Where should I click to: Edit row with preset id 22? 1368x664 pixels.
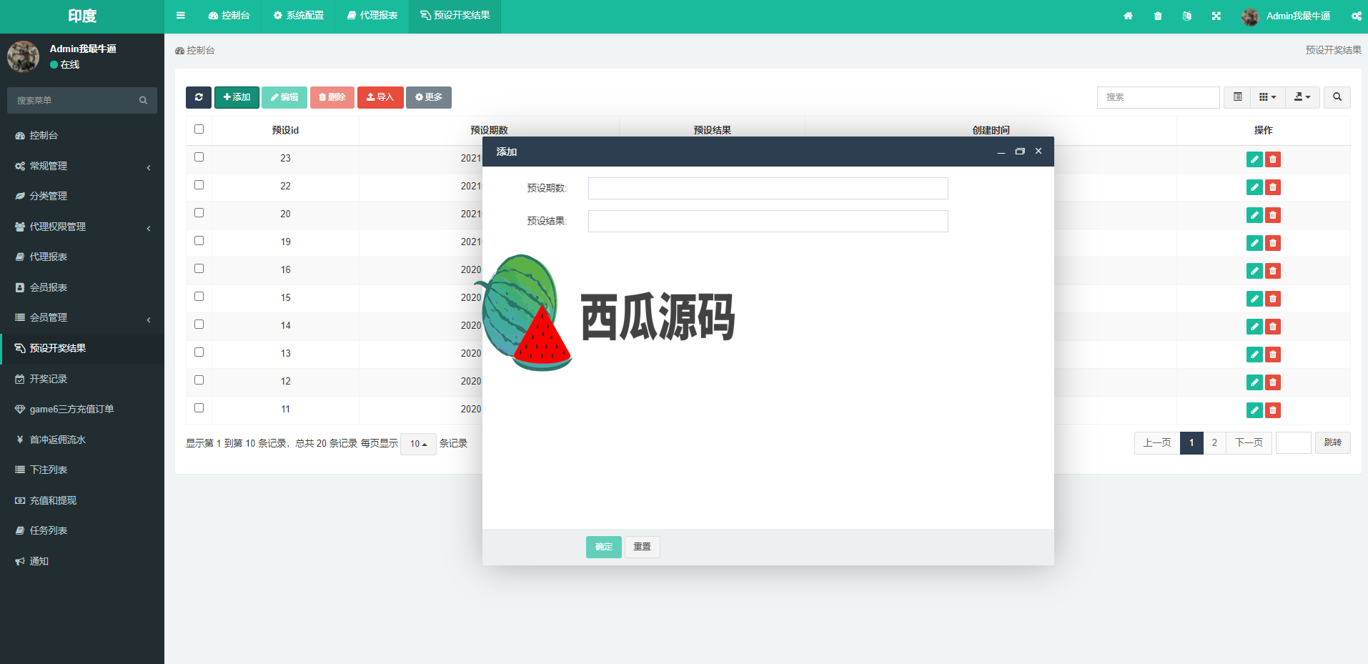pos(1254,187)
